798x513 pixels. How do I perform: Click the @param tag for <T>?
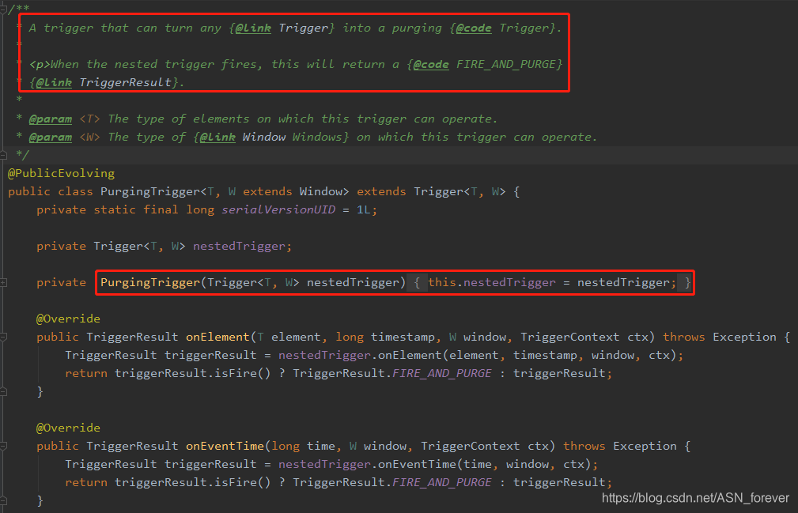pyautogui.click(x=51, y=119)
